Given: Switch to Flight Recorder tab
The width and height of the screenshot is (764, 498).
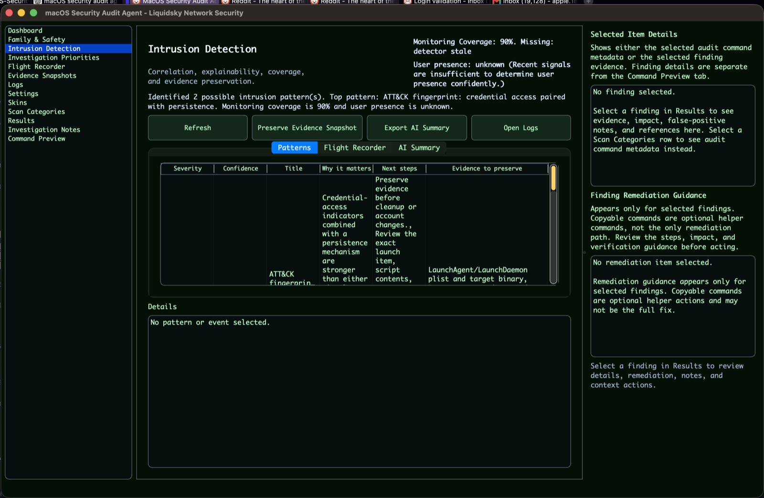Looking at the screenshot, I should 355,148.
